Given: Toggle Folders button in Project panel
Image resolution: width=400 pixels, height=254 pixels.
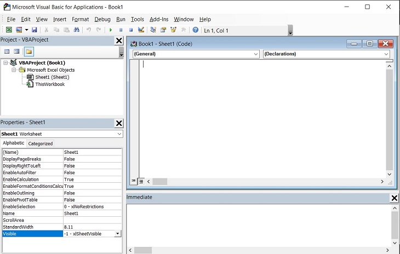Looking at the screenshot, I should point(29,51).
